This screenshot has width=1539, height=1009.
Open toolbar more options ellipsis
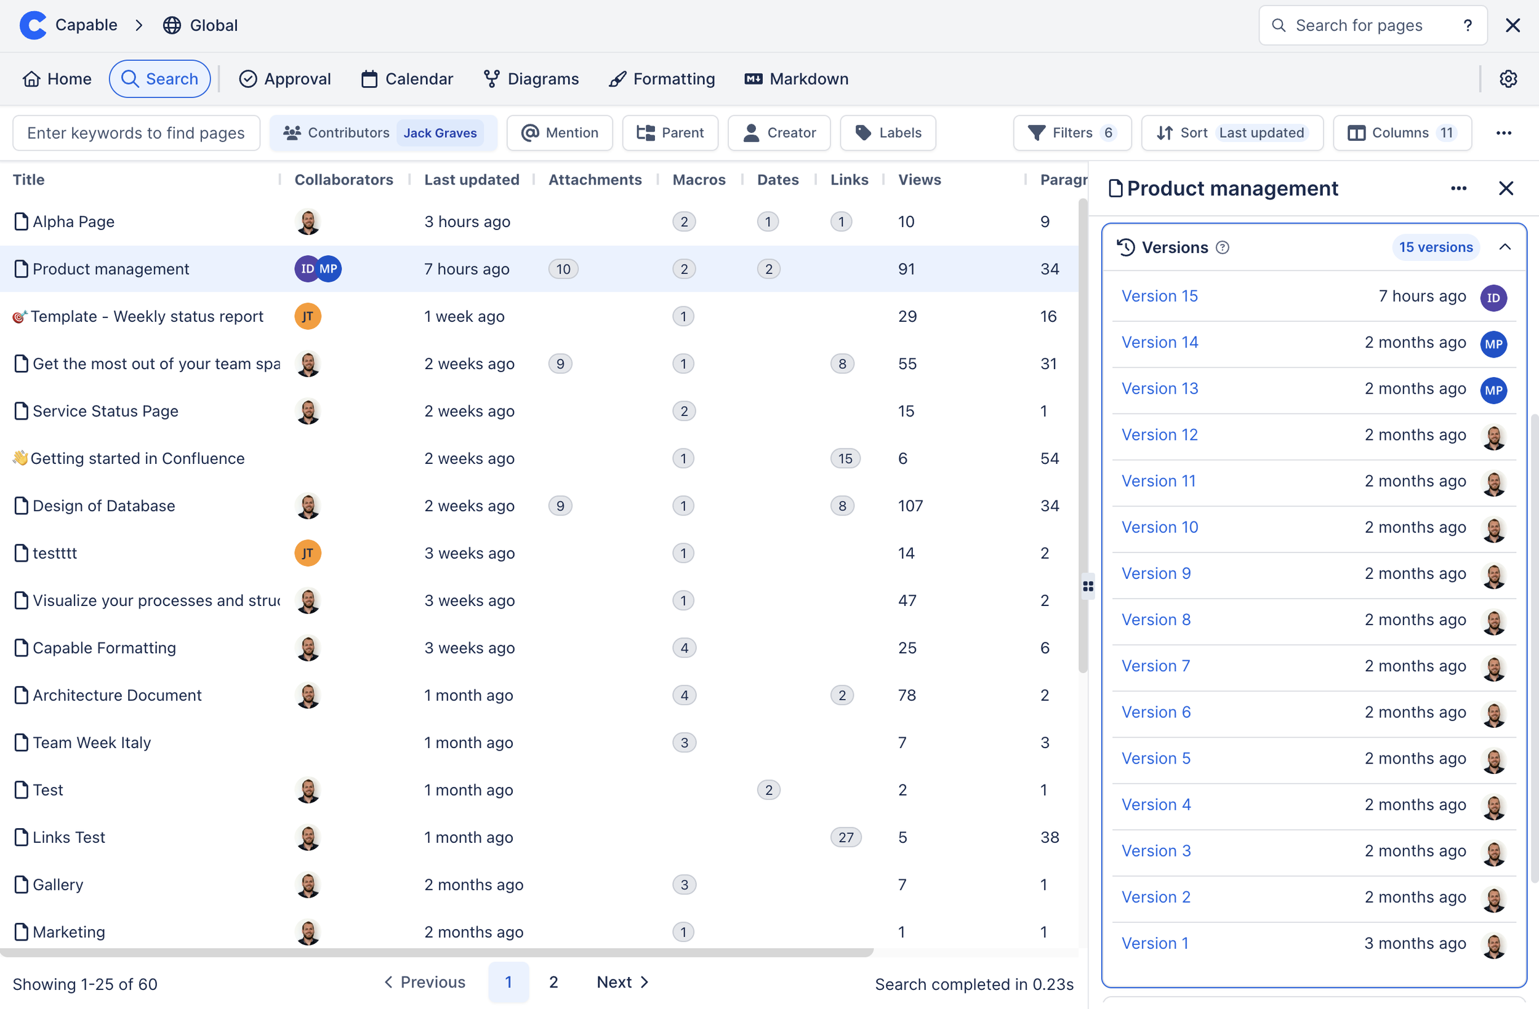(1503, 133)
